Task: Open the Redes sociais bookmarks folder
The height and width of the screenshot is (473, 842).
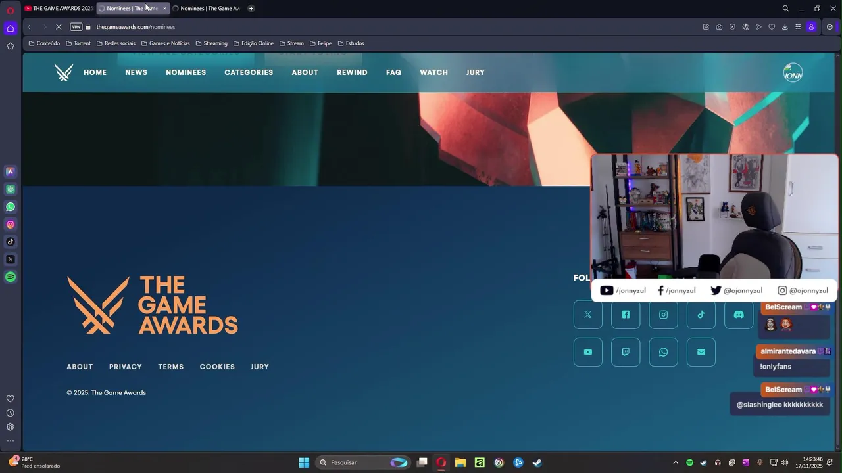Action: tap(116, 43)
